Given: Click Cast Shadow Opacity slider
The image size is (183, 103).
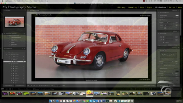Looking at the screenshot, I should point(169,23).
